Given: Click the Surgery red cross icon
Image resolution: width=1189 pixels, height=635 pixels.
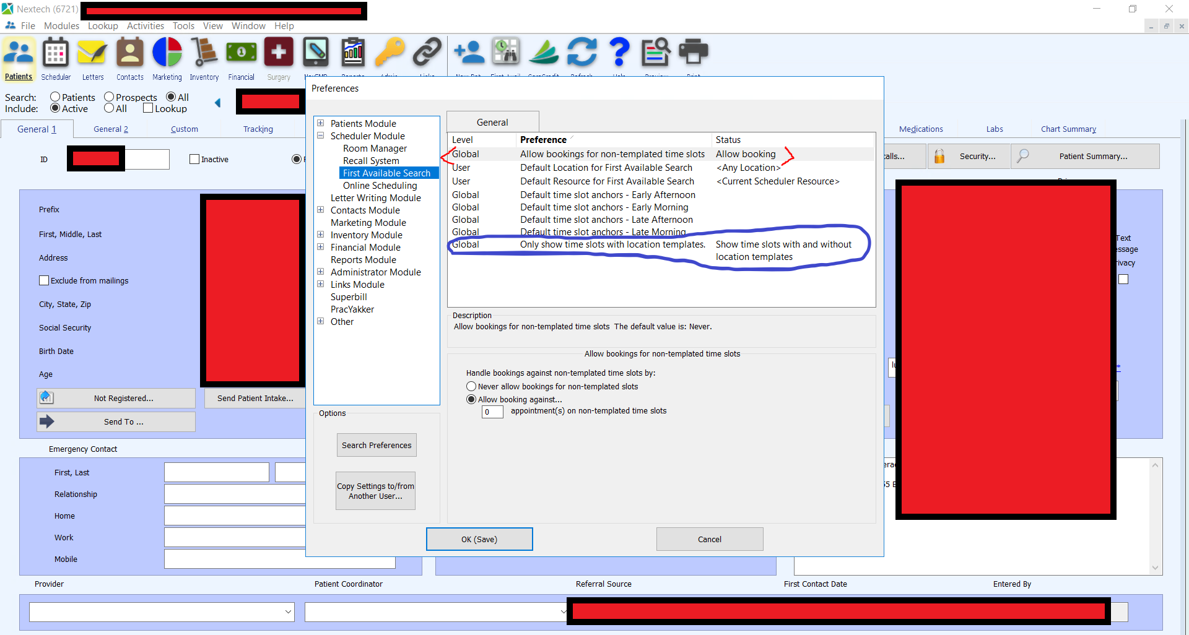Looking at the screenshot, I should 279,54.
